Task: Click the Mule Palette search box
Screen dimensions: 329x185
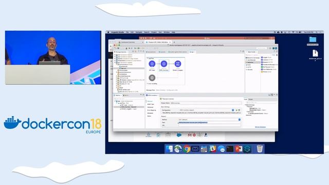Action: click(x=258, y=55)
